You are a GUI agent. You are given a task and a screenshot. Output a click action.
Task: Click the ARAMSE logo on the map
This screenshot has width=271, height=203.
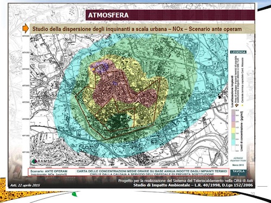pos(42,161)
